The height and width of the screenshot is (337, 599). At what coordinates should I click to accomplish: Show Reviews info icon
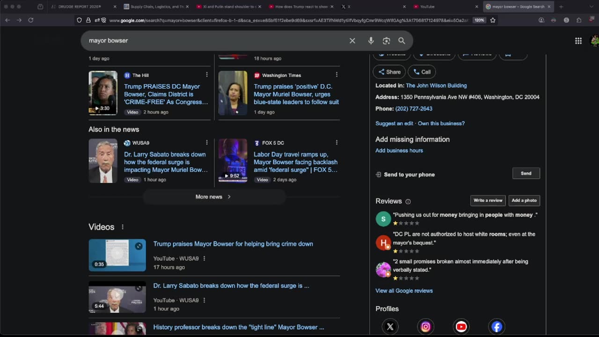tap(408, 202)
